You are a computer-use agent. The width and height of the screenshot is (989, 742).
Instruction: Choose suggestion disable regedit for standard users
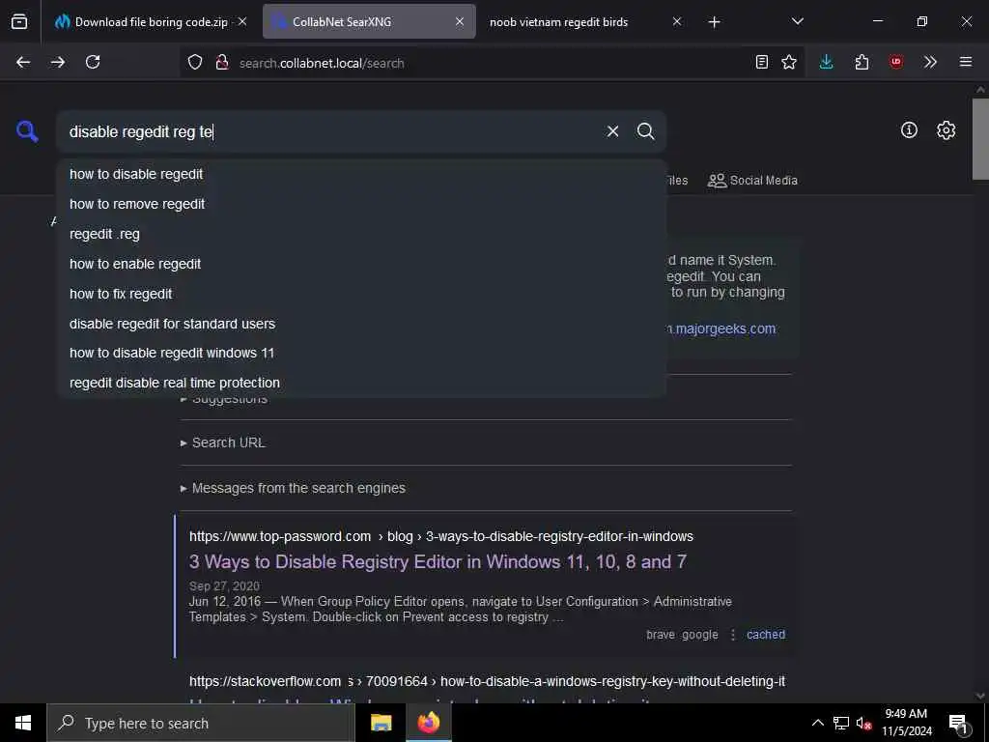[361, 324]
